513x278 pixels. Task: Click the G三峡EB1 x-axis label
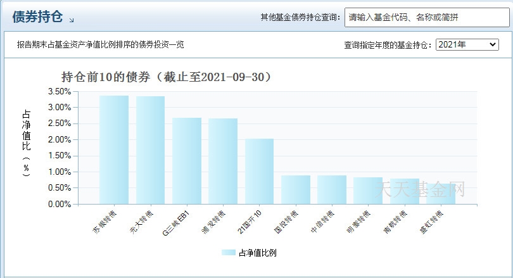click(177, 222)
